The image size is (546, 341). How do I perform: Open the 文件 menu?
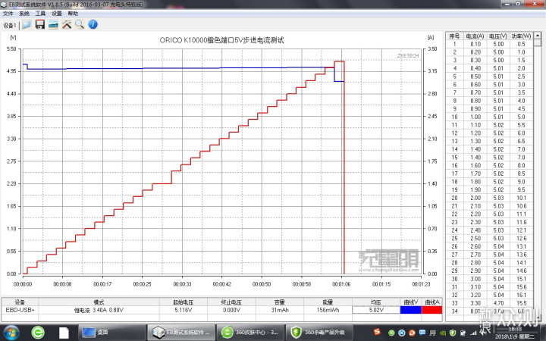[x=9, y=14]
